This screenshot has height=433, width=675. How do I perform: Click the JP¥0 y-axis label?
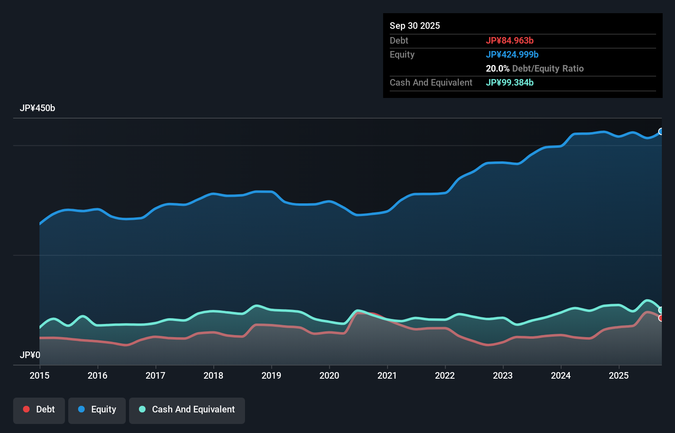point(30,355)
